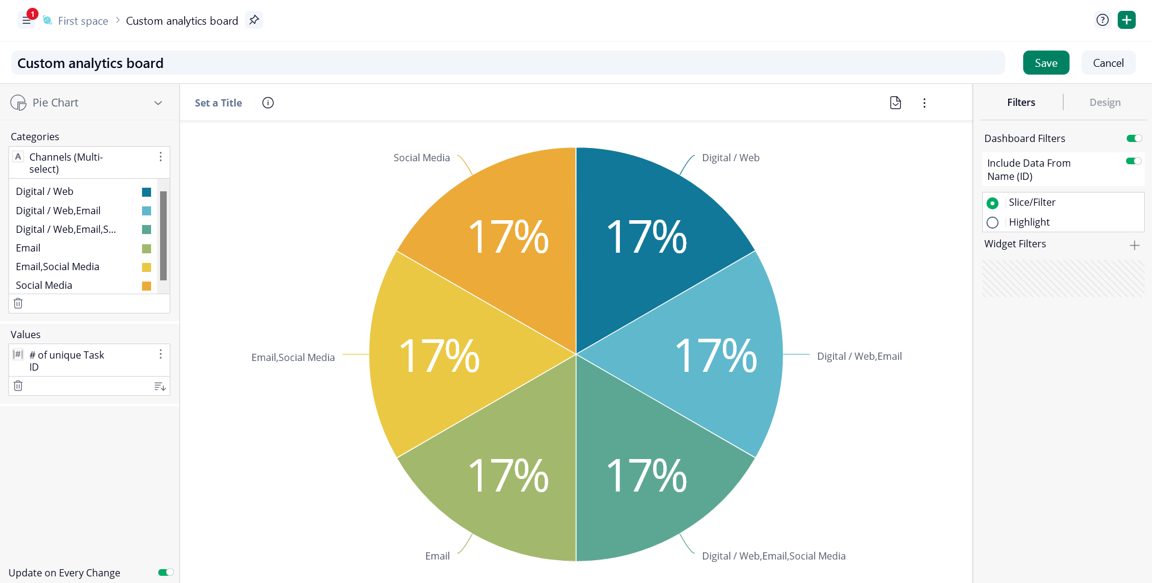Open # of unique Task ID options menu

point(160,354)
